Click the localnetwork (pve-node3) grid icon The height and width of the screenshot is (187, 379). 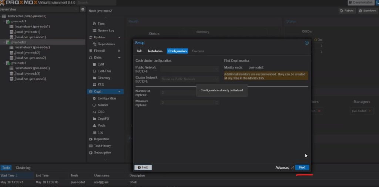point(11,68)
